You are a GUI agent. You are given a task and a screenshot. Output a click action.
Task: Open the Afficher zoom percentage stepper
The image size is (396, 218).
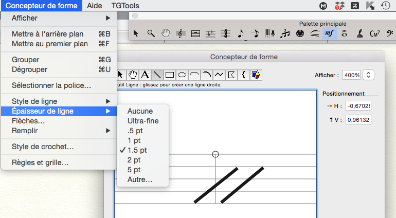tap(368, 75)
